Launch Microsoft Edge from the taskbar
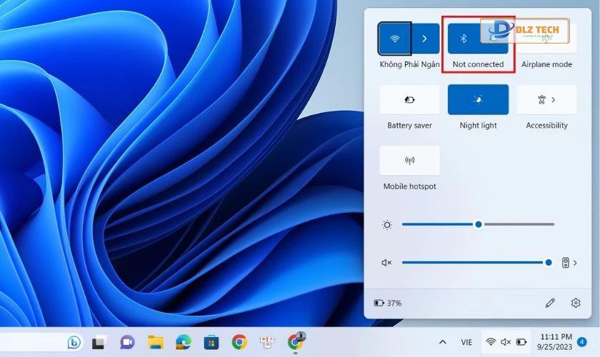 pos(184,342)
